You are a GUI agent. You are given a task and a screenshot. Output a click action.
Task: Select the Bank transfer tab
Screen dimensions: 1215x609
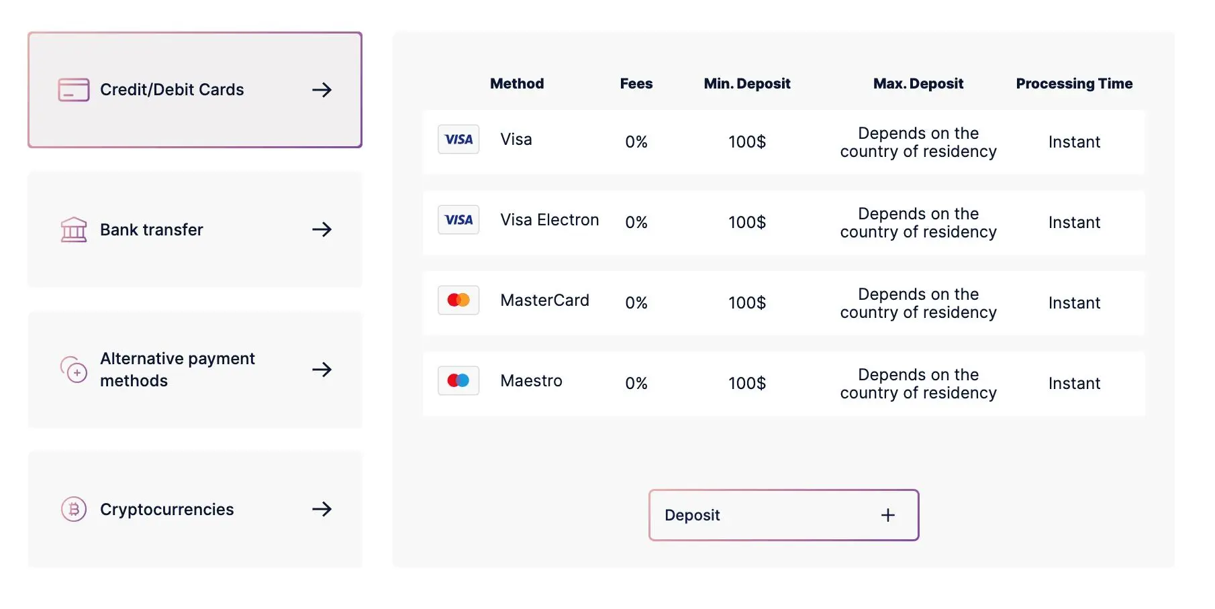(x=195, y=229)
